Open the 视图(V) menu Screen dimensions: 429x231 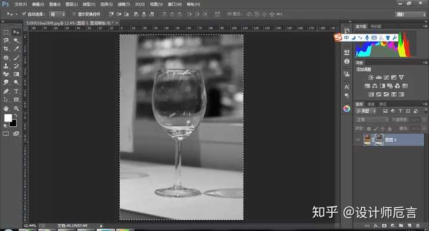click(x=156, y=4)
